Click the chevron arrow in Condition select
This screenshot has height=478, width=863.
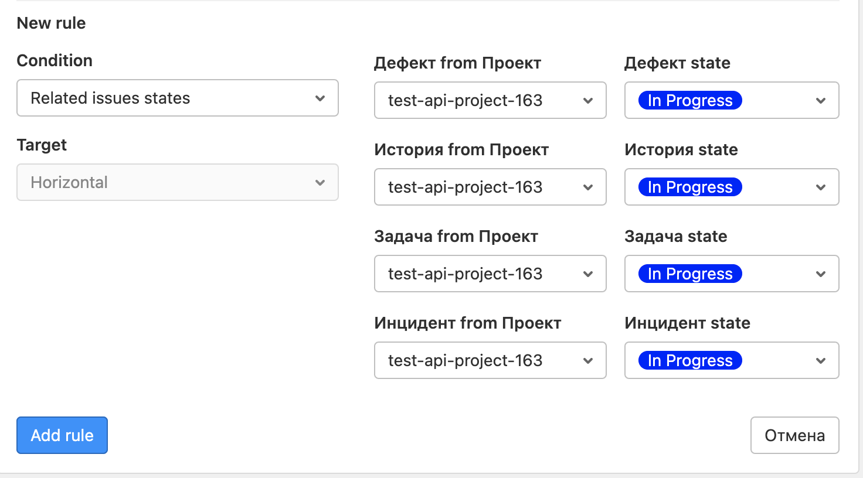point(320,98)
